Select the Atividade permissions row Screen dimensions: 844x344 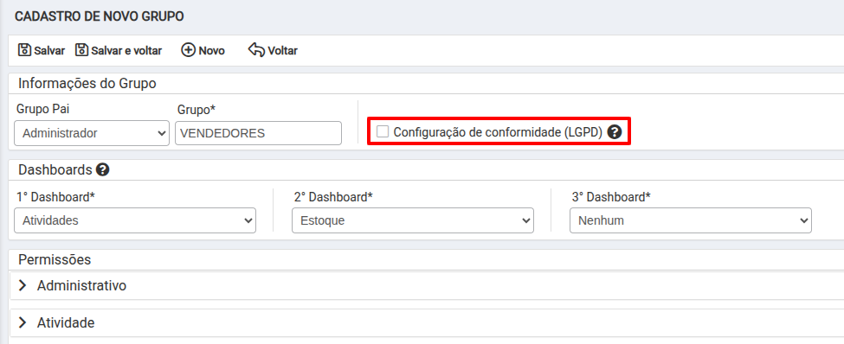pos(427,322)
